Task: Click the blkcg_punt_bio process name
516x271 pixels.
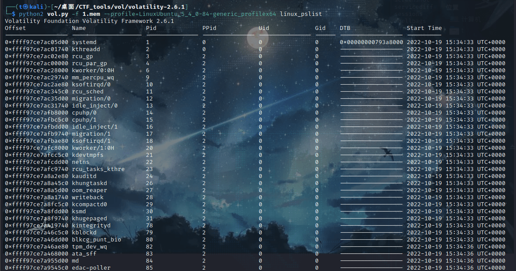Action: coord(97,239)
